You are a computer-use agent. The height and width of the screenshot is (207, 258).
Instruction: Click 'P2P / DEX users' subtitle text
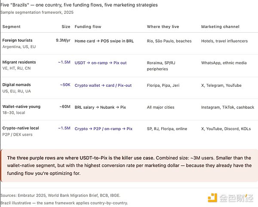coord(17,134)
